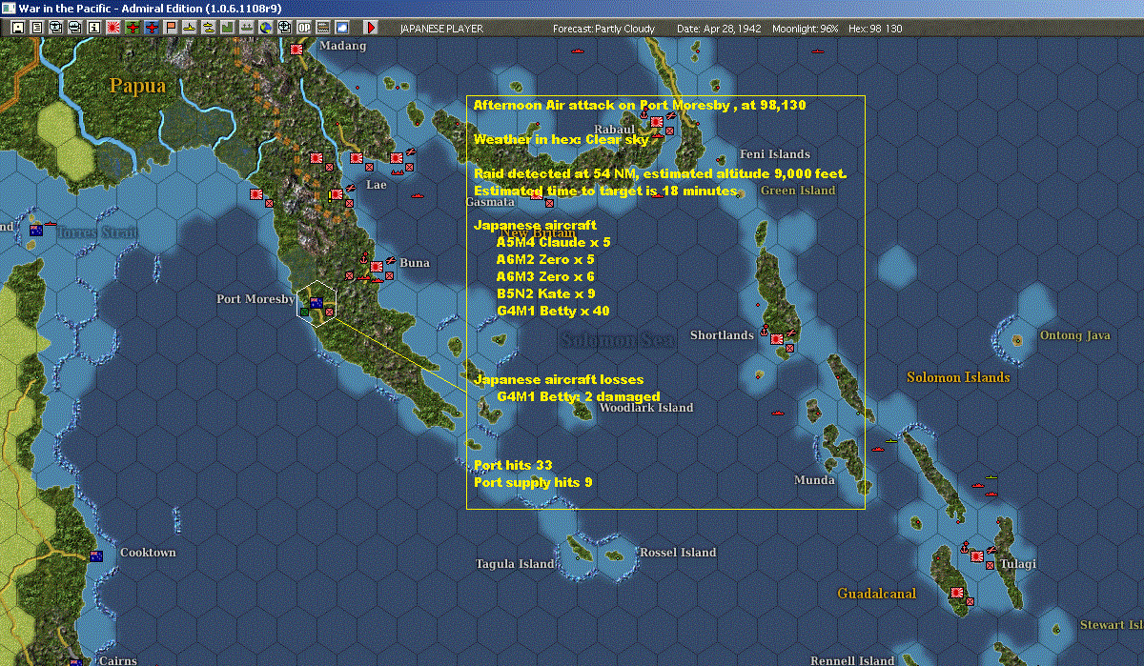This screenshot has height=666, width=1144.
Task: Click the weather clouds toolbar icon
Action: (341, 28)
